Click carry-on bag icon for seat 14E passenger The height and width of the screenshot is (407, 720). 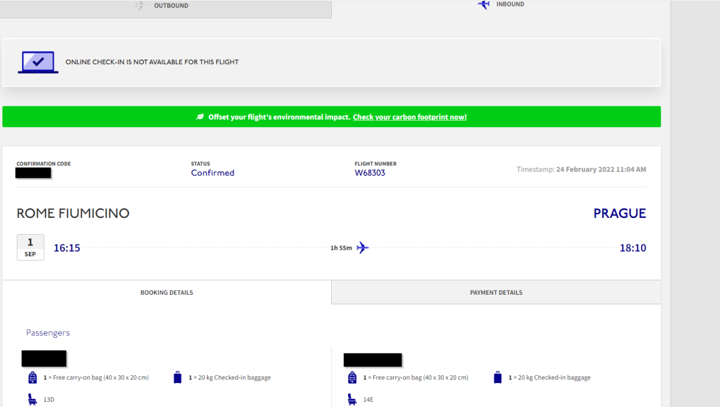click(x=352, y=378)
